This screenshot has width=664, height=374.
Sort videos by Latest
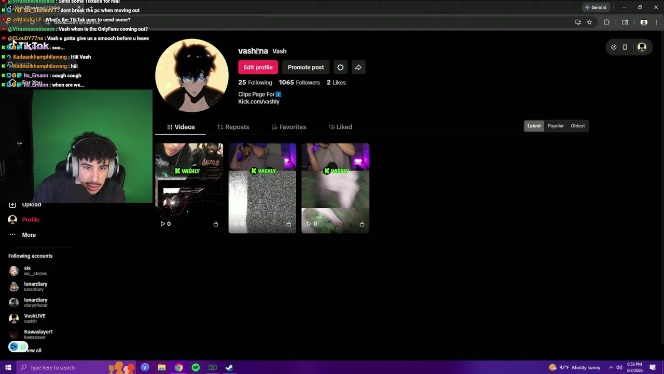[534, 126]
